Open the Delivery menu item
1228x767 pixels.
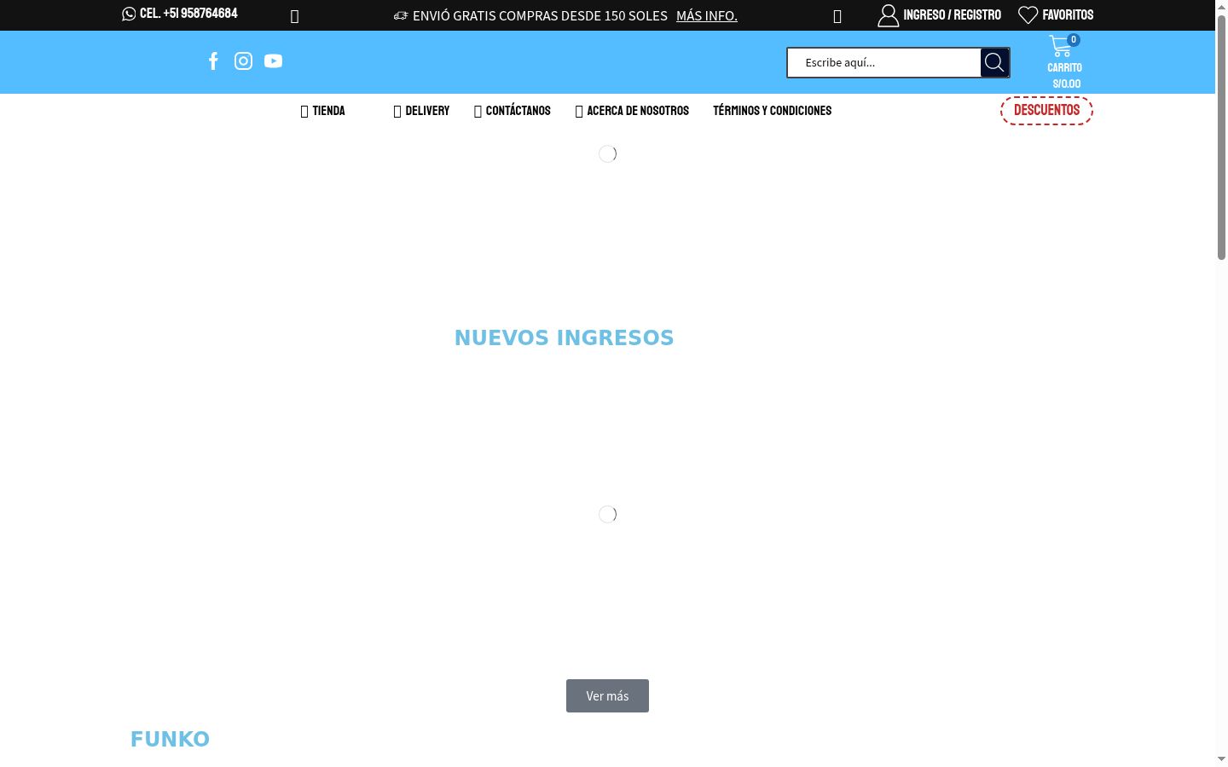(x=421, y=111)
